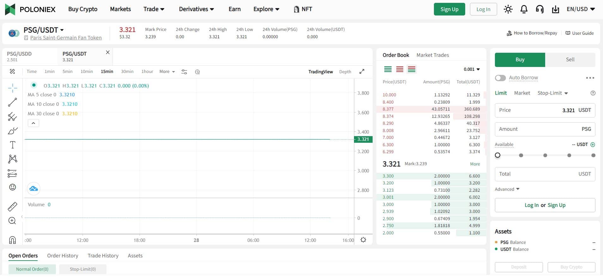Open chart style palette icon
This screenshot has height=277, width=603.
coord(198,72)
